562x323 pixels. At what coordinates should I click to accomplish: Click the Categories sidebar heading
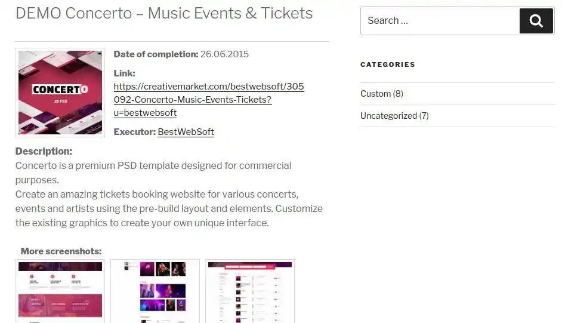[388, 64]
